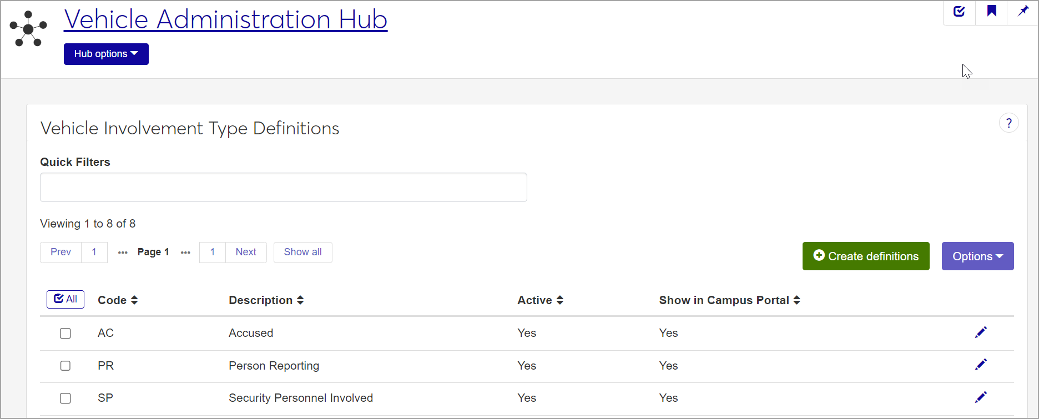Viewport: 1039px width, 419px height.
Task: Open the help question mark icon
Action: pyautogui.click(x=1008, y=123)
